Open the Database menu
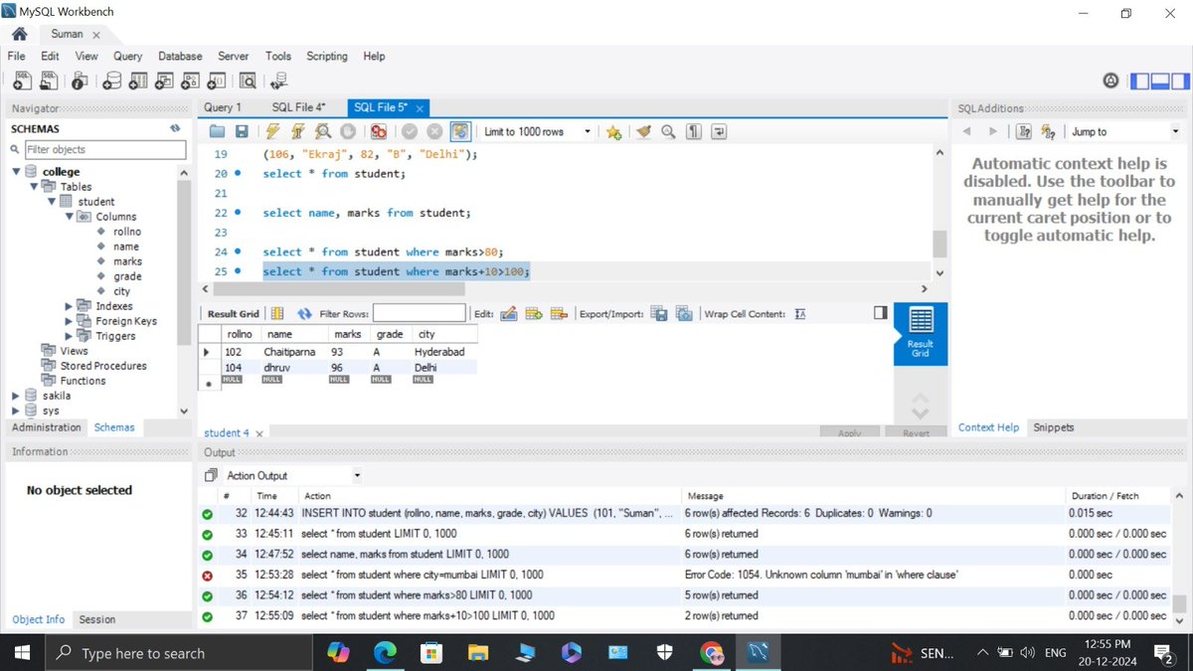The image size is (1193, 671). pyautogui.click(x=180, y=57)
